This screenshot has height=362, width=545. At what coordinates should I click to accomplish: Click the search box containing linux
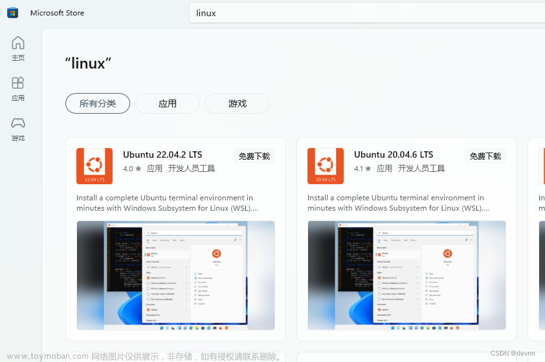(367, 13)
